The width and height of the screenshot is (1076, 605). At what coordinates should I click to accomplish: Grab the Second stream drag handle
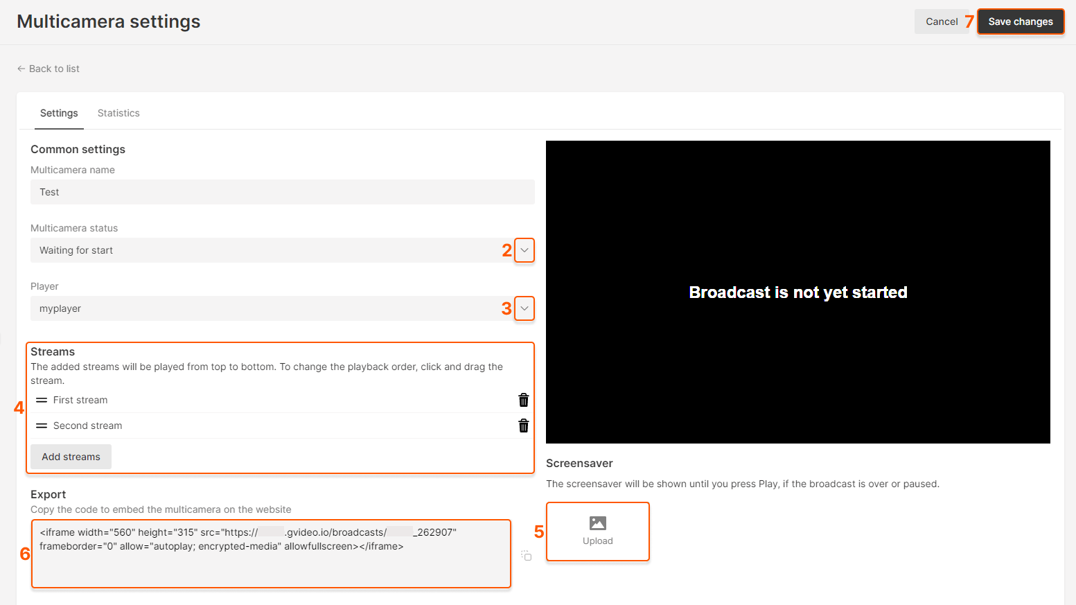42,426
